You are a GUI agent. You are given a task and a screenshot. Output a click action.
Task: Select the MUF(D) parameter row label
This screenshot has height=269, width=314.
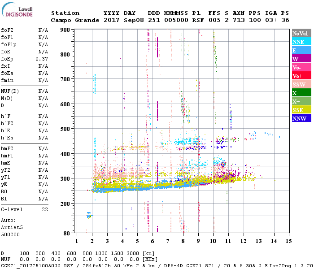(x=9, y=91)
